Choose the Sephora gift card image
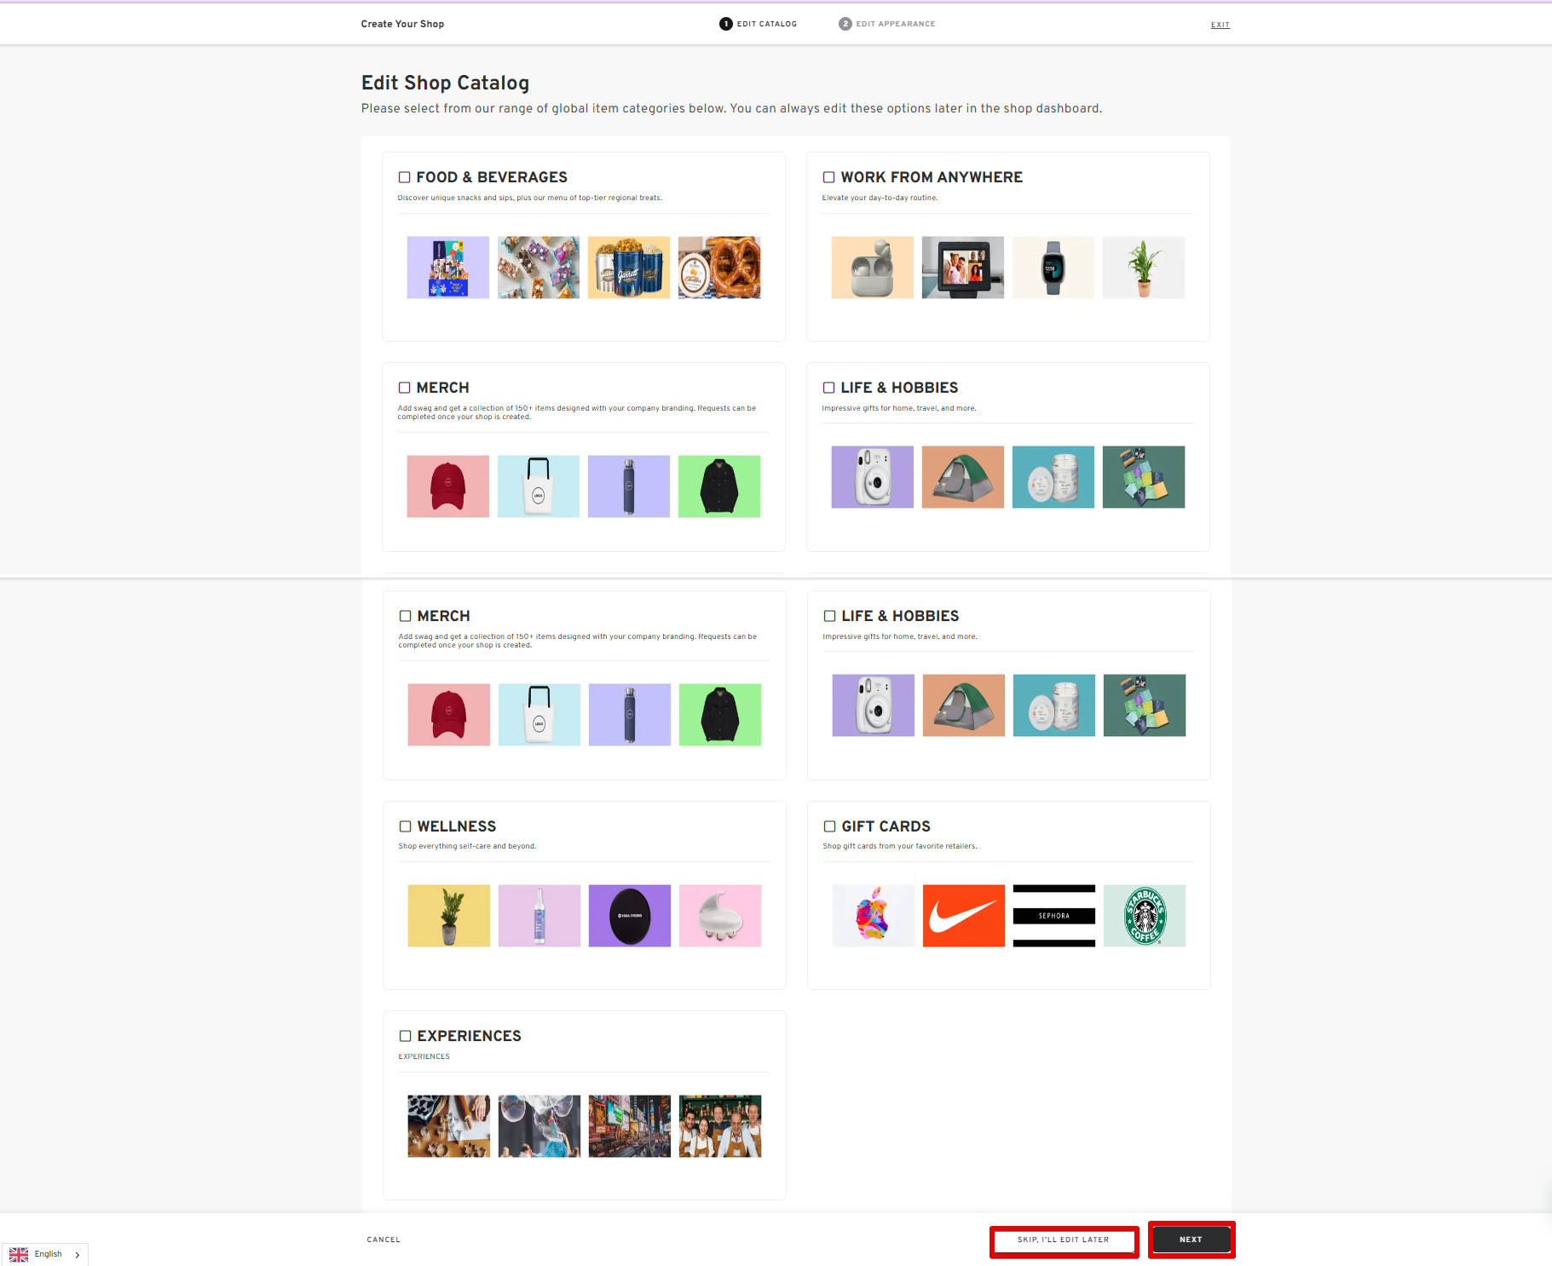This screenshot has height=1266, width=1552. click(x=1053, y=916)
